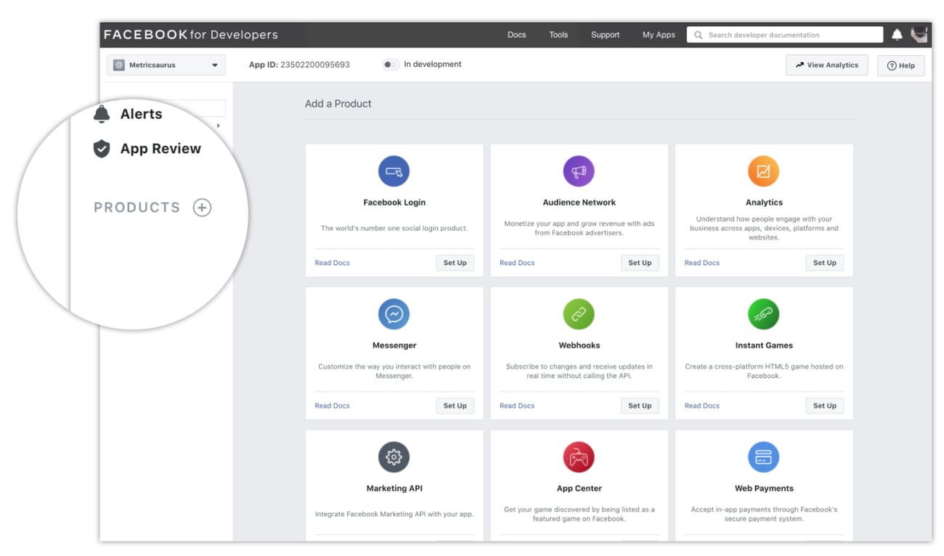The width and height of the screenshot is (944, 556).
Task: Click the notifications bell icon
Action: (896, 34)
